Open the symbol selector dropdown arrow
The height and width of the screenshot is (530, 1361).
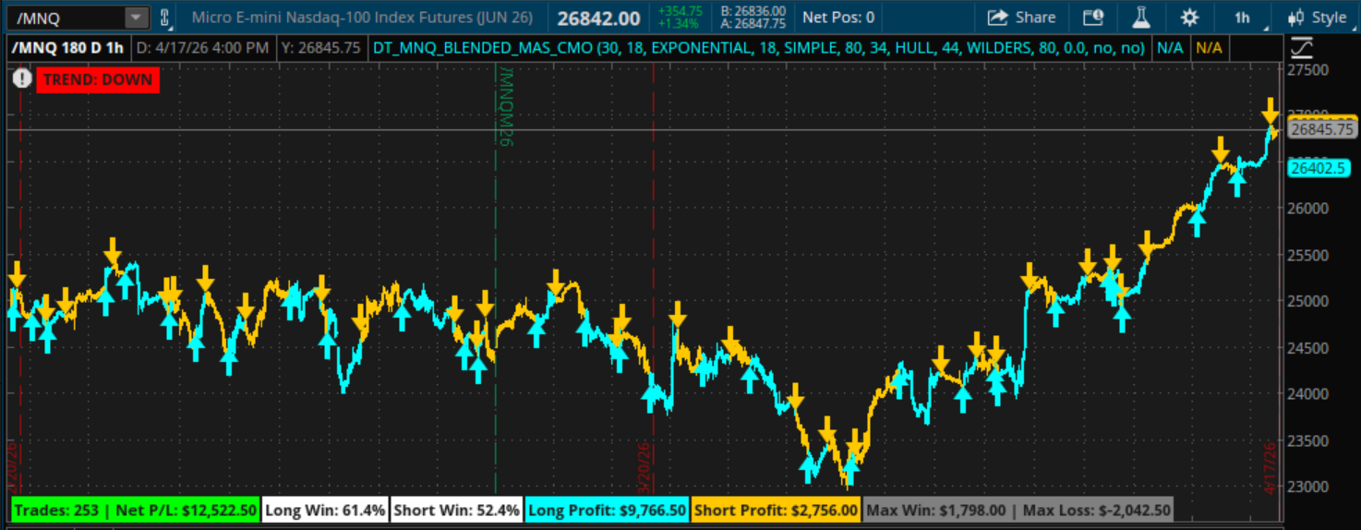coord(136,18)
